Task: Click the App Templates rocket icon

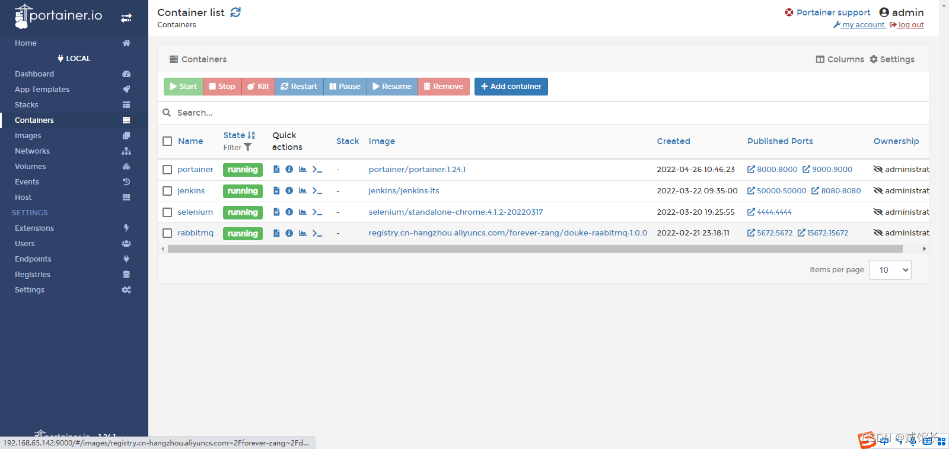Action: click(x=126, y=89)
